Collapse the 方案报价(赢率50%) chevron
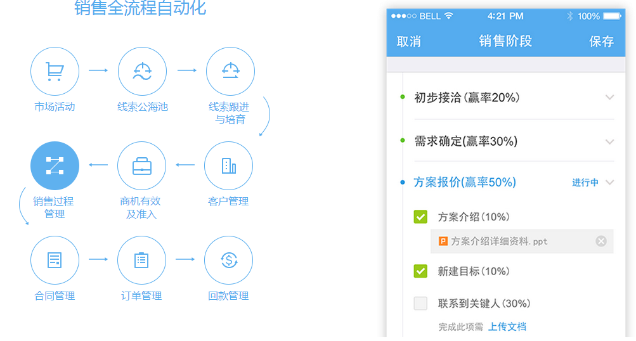 coord(609,183)
